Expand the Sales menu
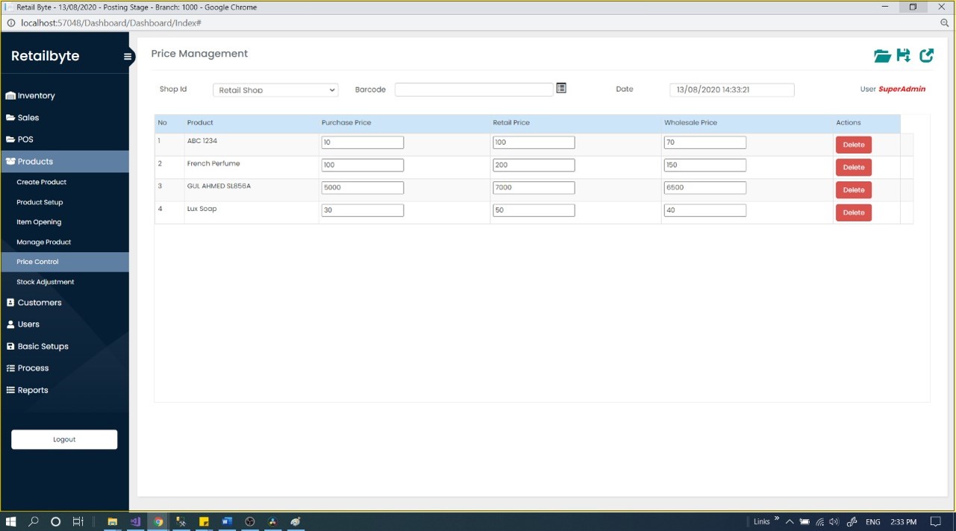Image resolution: width=956 pixels, height=531 pixels. pos(64,118)
